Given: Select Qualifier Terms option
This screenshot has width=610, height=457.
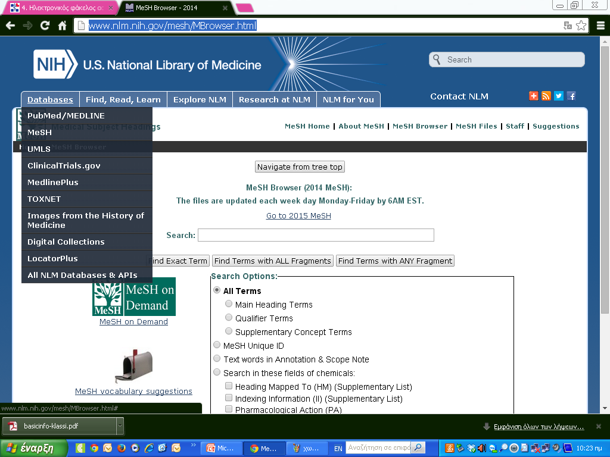Looking at the screenshot, I should [229, 318].
